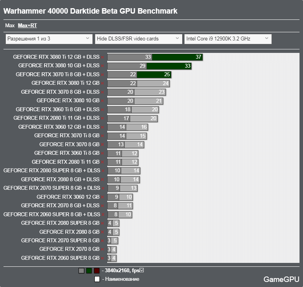Click the gray legend color swatch
303x287 pixels.
click(x=81, y=271)
